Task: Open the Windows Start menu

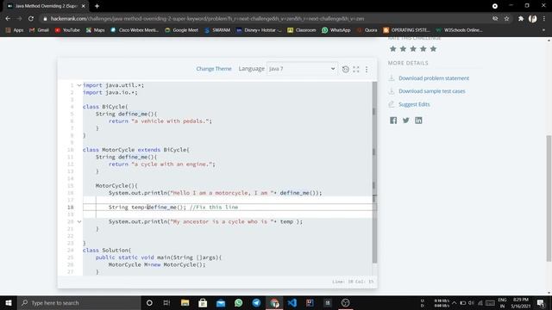Action: (9, 302)
